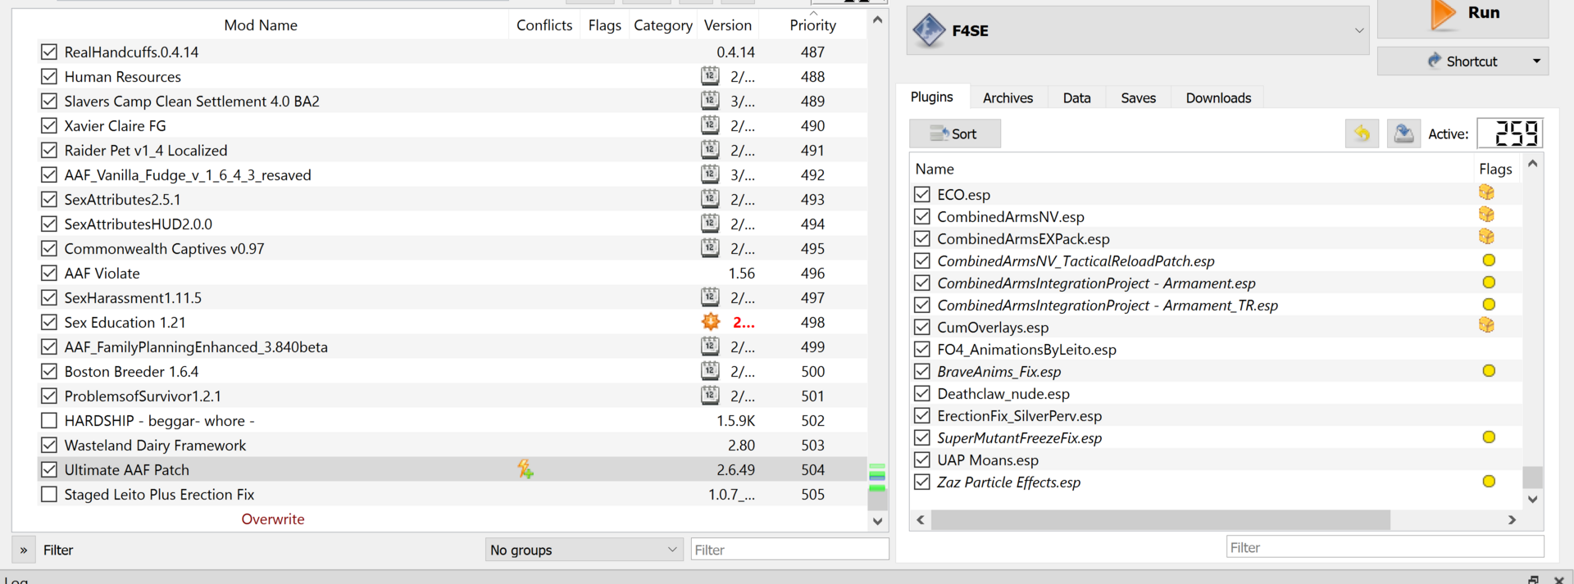Click conflict lightning icon for Ultimate AAF Patch
This screenshot has height=584, width=1574.
[525, 469]
